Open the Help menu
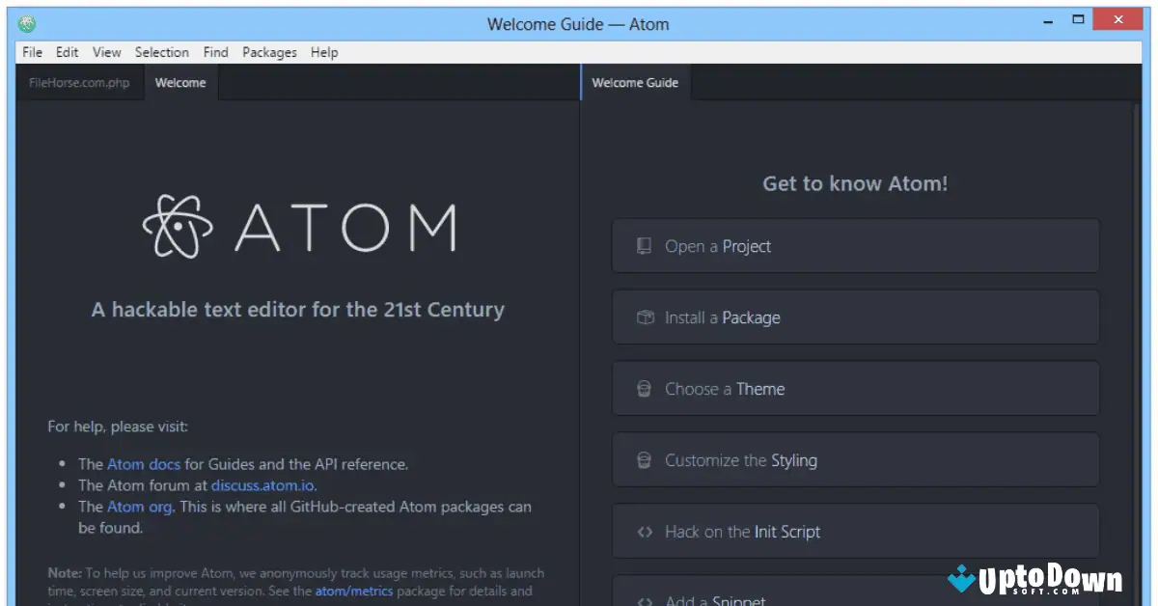 point(324,52)
